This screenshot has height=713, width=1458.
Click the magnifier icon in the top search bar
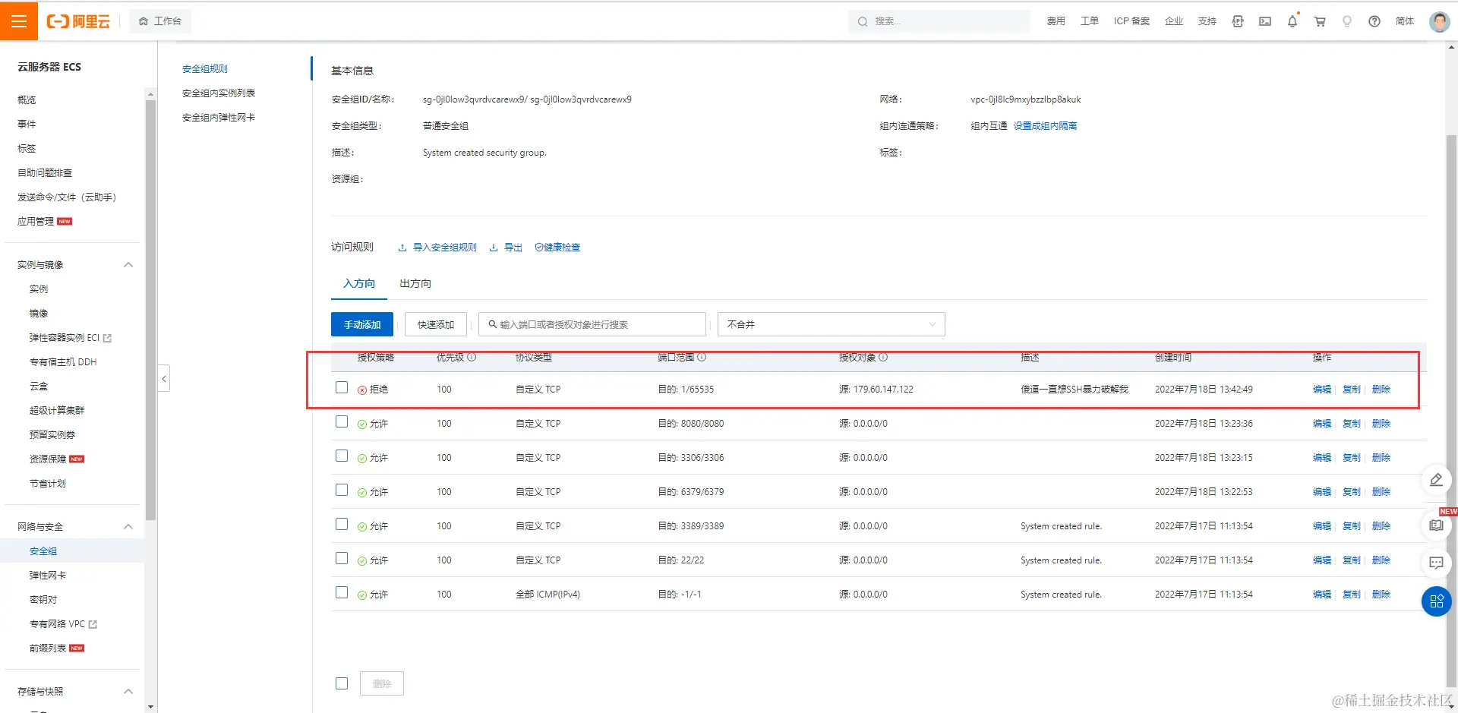pos(863,21)
